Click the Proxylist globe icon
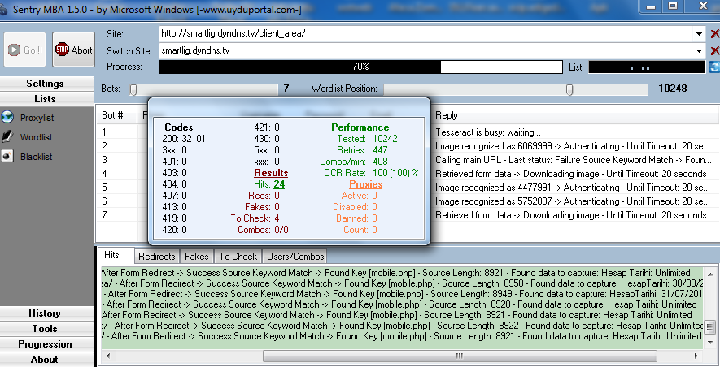720x367 pixels. point(8,118)
